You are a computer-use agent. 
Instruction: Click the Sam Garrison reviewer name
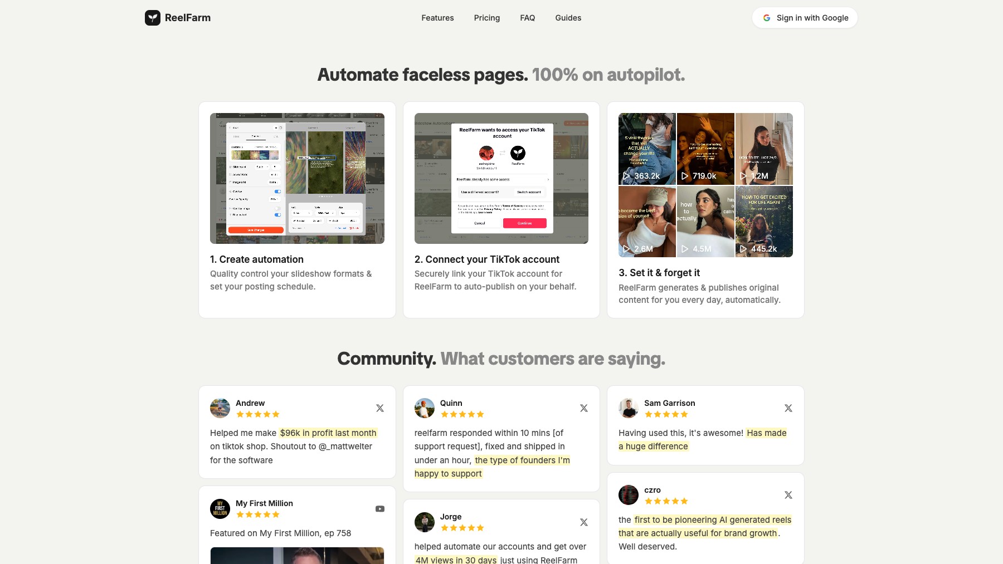(670, 403)
